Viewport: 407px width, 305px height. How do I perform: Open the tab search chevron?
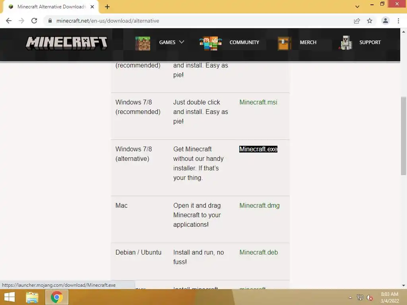pos(357,7)
